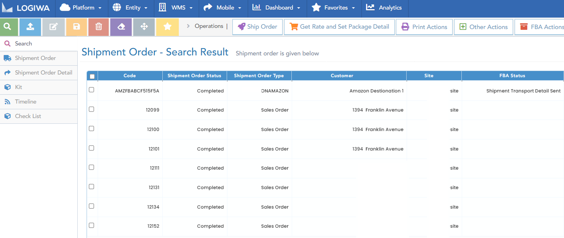
Task: Expand the WMS dropdown menu
Action: pos(176,8)
